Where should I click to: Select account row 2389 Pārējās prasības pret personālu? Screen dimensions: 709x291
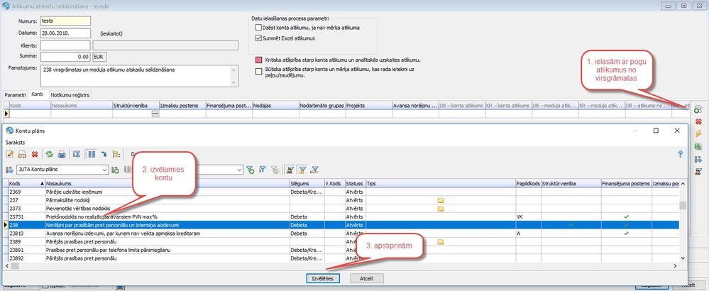tap(142, 241)
